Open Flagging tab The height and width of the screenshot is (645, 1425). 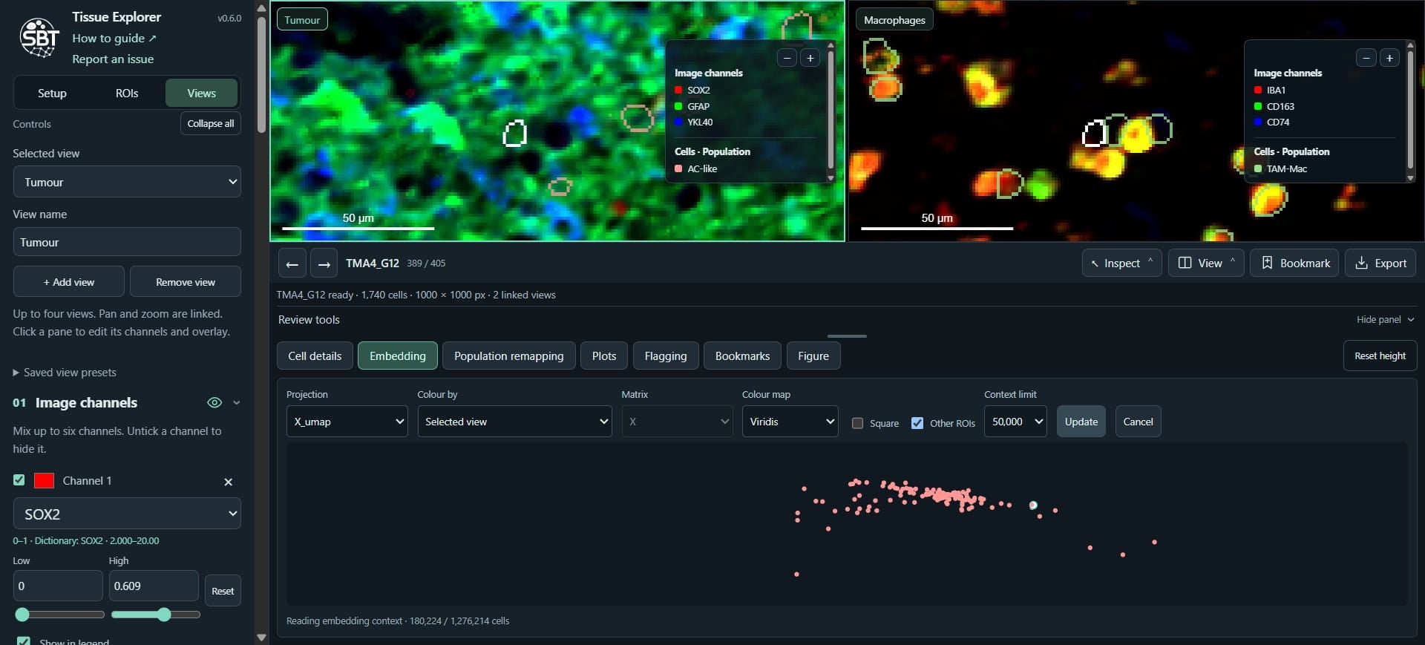666,356
